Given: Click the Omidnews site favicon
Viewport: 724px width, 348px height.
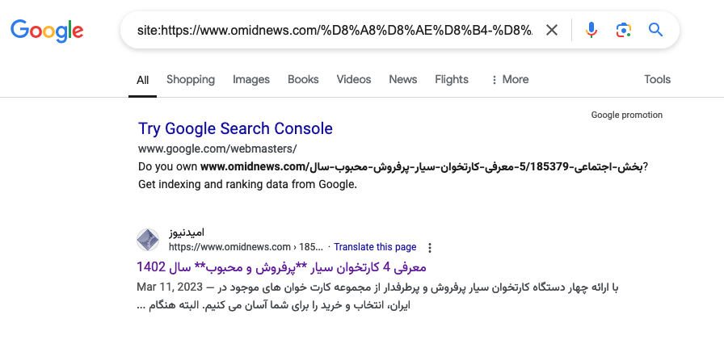Looking at the screenshot, I should point(148,240).
